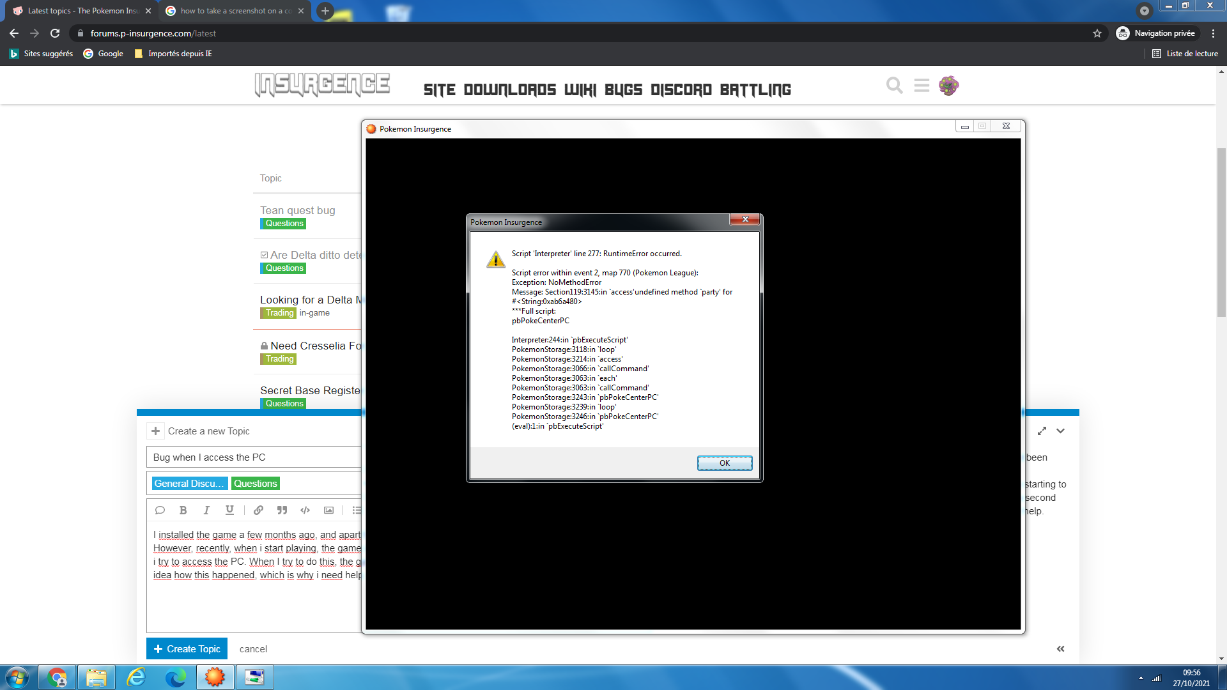Toggle underline formatting in composer
Screen dimensions: 1227x690
(x=229, y=510)
